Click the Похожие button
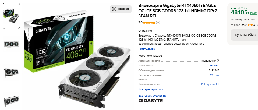Image resolution: width=258 pixels, height=110 pixels. [121, 9]
